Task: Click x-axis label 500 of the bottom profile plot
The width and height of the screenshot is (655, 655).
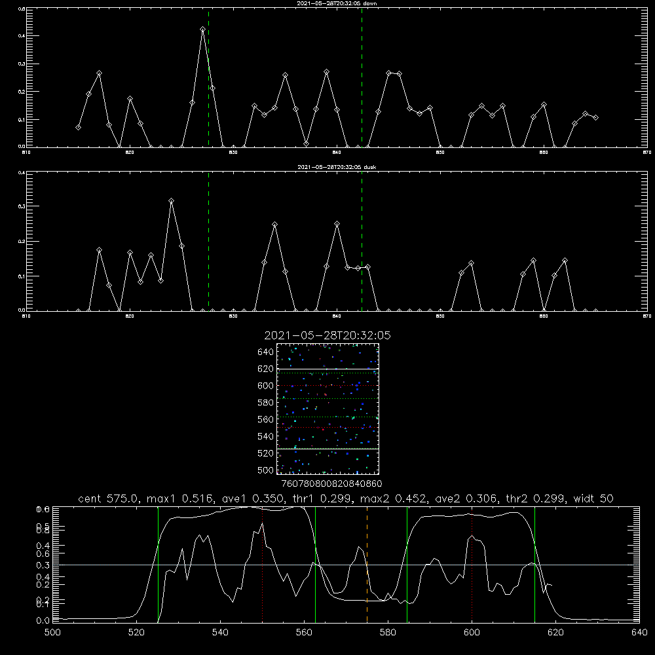Action: point(52,633)
